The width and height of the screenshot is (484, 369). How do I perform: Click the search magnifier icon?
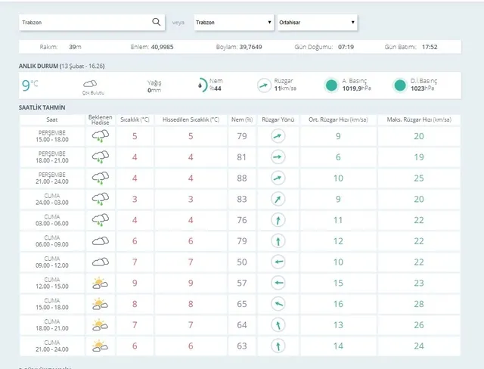pyautogui.click(x=157, y=23)
